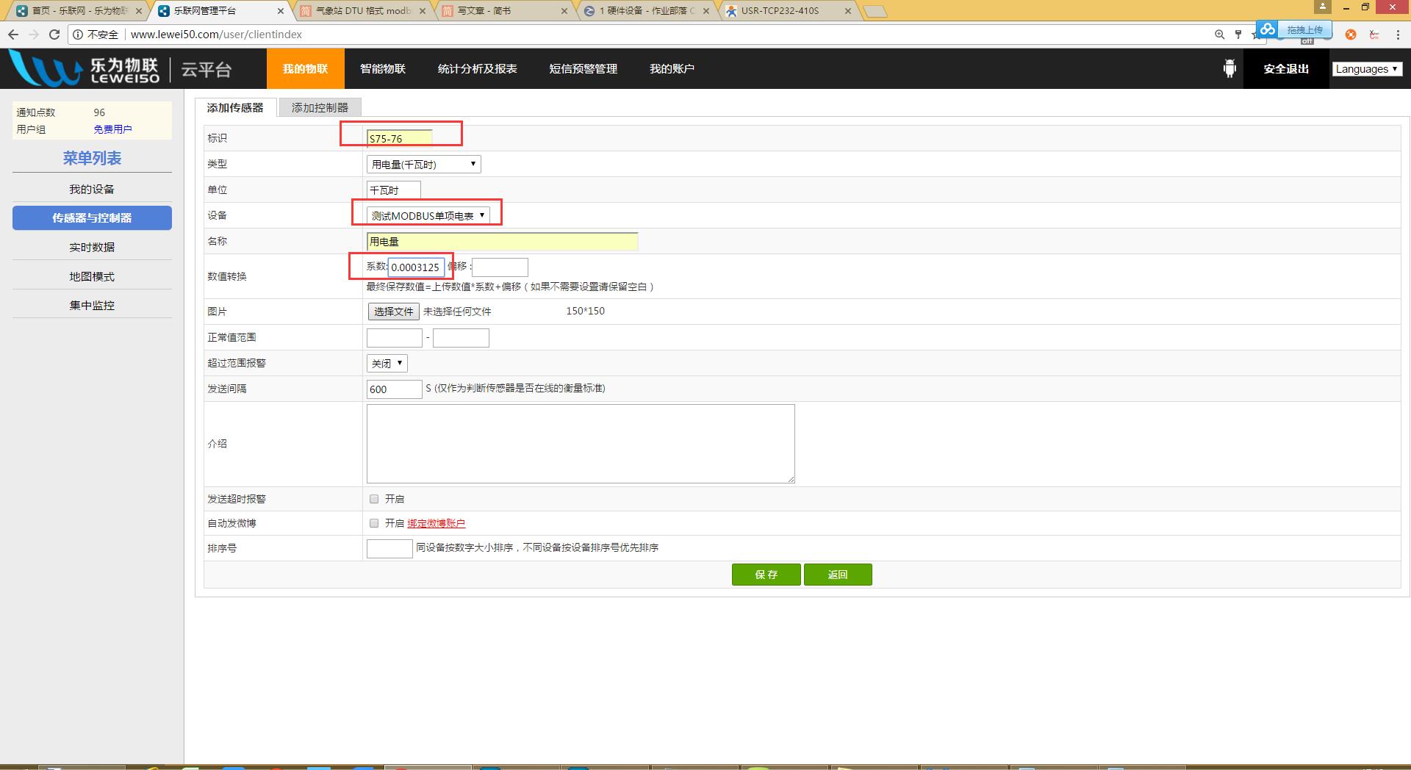Click the 乐为物联 Lewei50 logo
Screen dimensions: 1411x770
coord(85,68)
